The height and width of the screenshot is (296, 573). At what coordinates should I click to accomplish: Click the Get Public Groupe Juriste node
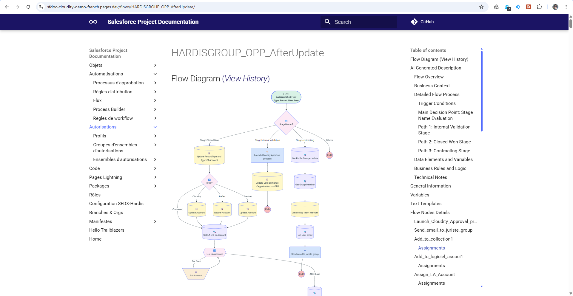tap(305, 155)
